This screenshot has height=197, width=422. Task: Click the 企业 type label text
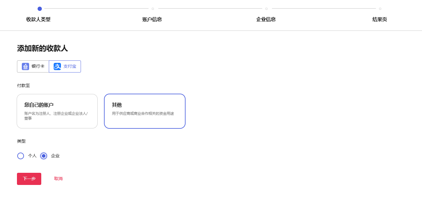(55, 156)
